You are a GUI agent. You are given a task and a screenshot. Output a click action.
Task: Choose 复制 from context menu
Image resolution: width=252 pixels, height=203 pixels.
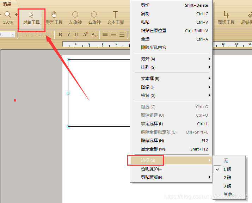pyautogui.click(x=171, y=14)
